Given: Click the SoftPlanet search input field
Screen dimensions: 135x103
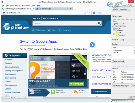Looking at the screenshot, I should 65,23.
